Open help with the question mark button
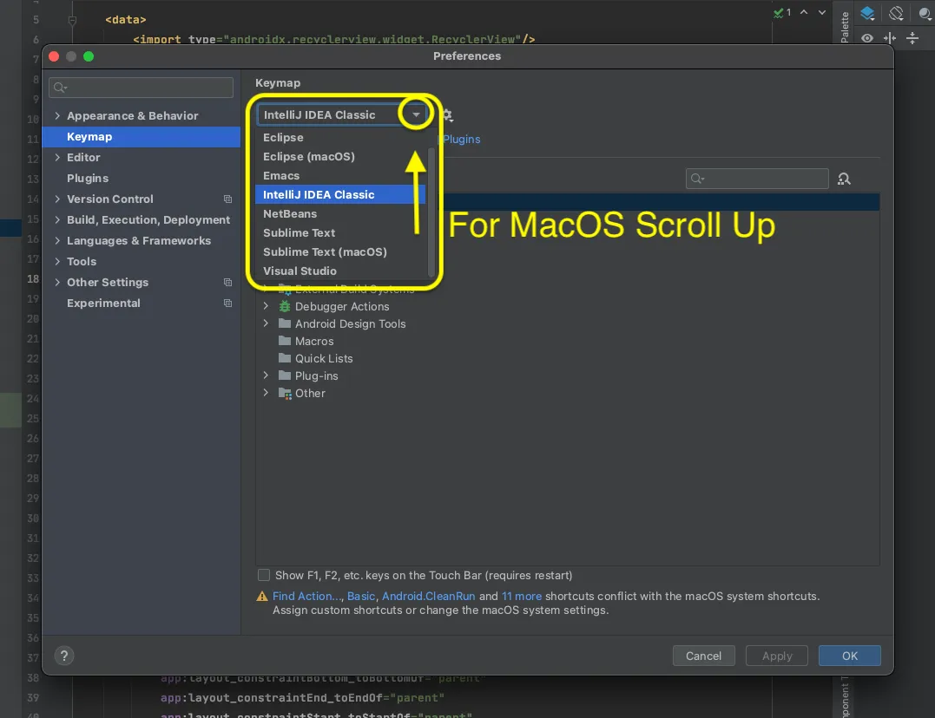Image resolution: width=935 pixels, height=718 pixels. pyautogui.click(x=64, y=656)
